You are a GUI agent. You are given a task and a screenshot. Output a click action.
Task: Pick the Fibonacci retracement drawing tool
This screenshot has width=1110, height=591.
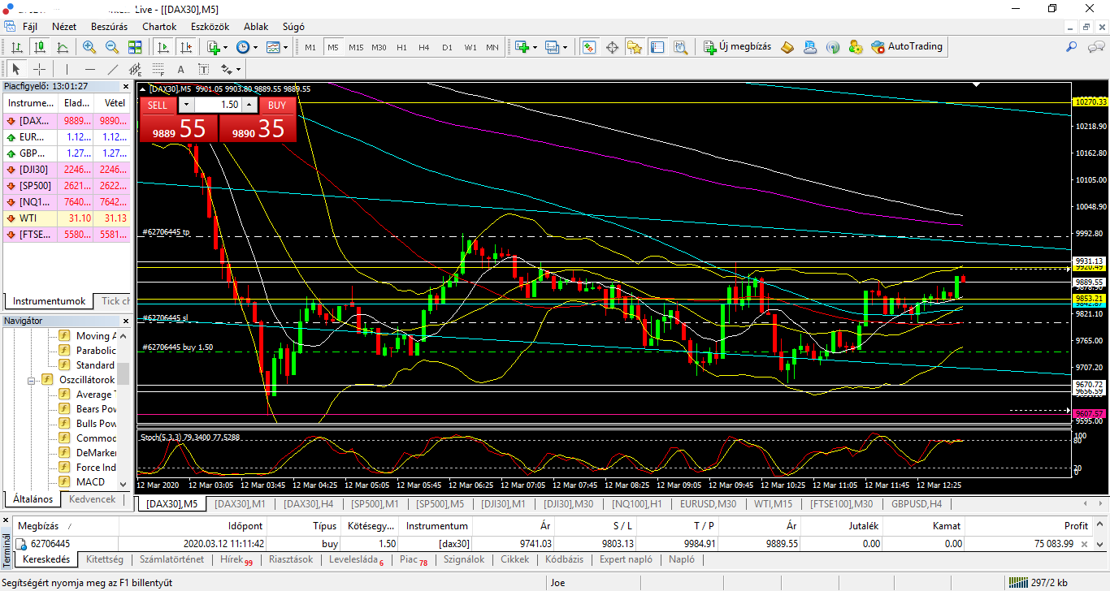[x=158, y=69]
